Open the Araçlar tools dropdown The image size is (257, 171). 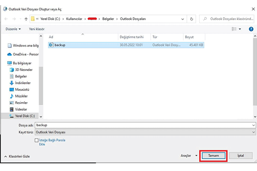[x=189, y=156]
